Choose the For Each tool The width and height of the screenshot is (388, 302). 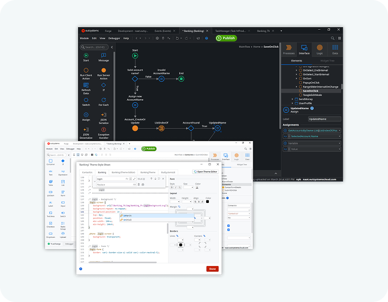pyautogui.click(x=103, y=101)
